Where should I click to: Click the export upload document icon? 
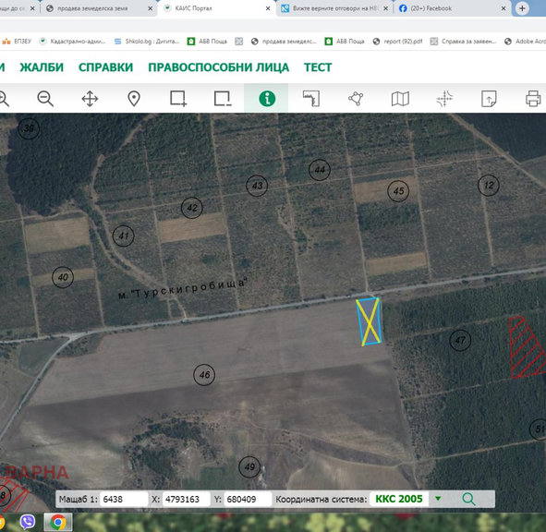point(489,99)
